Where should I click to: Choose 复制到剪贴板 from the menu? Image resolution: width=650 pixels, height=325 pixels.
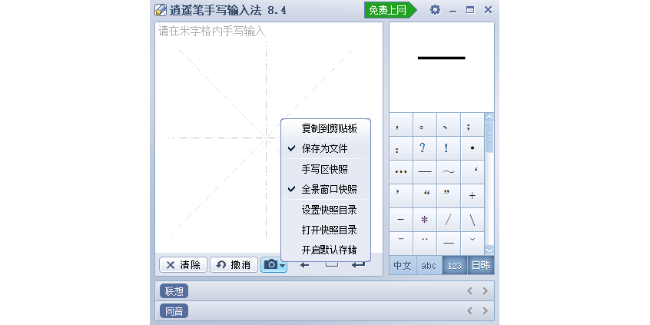(326, 129)
